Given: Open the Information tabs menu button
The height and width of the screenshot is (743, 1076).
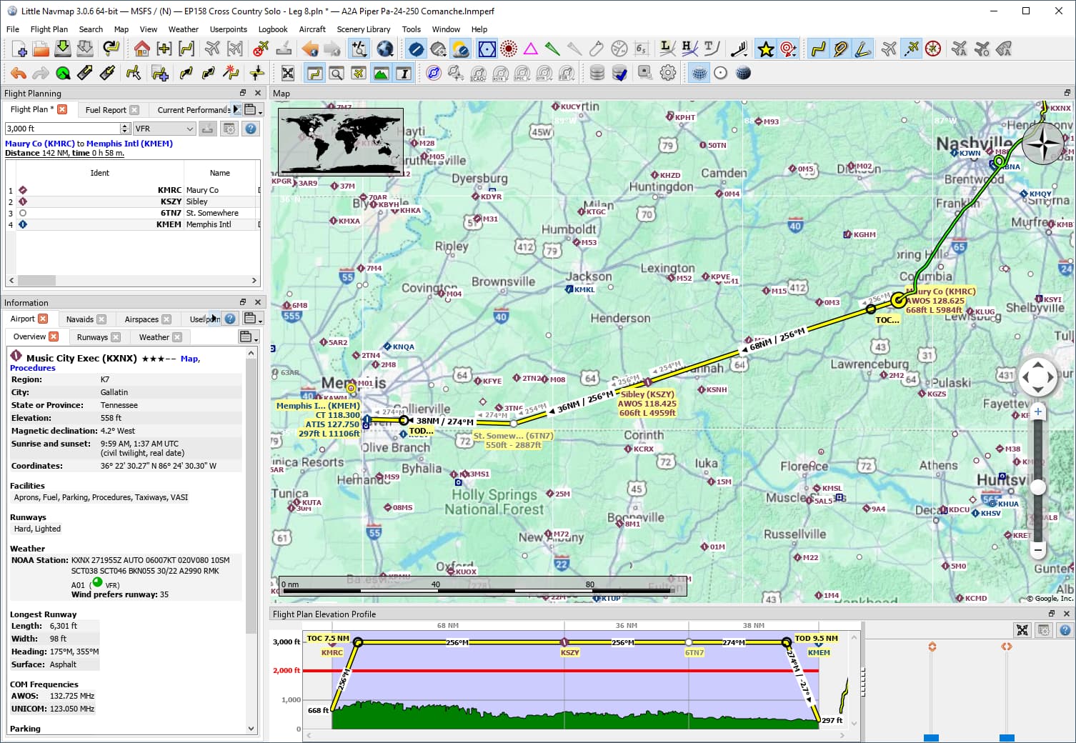Looking at the screenshot, I should (x=253, y=319).
